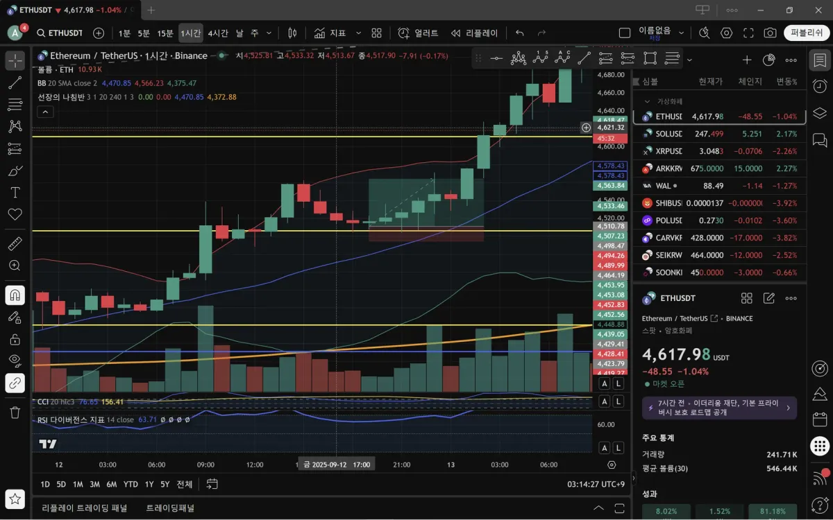Viewport: 833px width, 520px height.
Task: Open the chart settings gear icon
Action: coord(727,33)
